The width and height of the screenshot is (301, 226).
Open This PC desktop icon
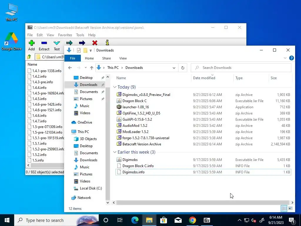tap(11, 12)
